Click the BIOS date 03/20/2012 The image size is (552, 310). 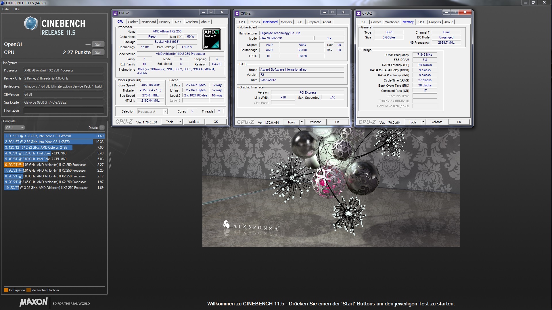302,80
